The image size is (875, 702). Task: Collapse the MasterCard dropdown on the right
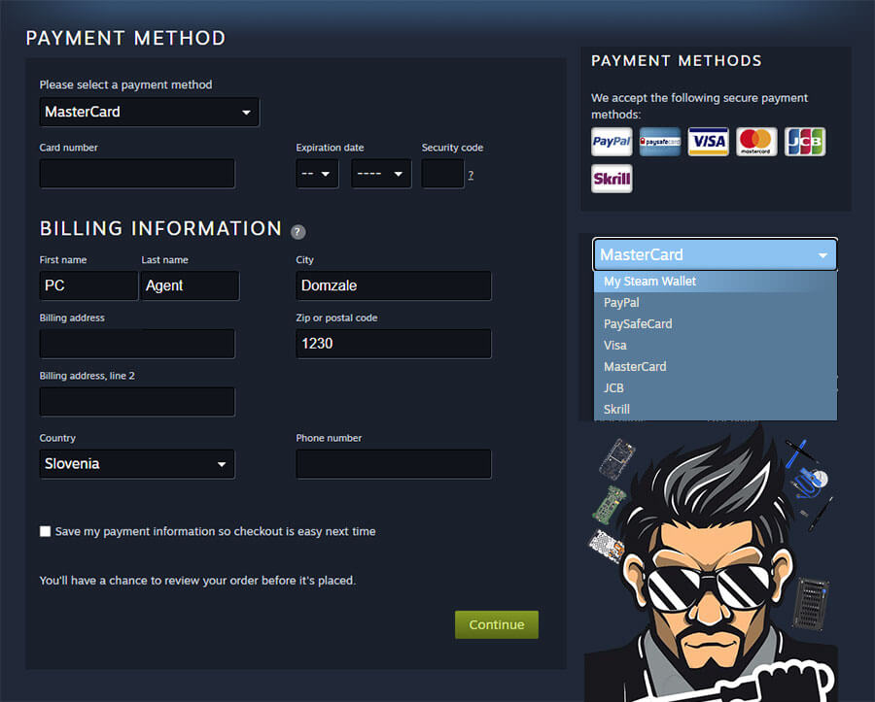(715, 254)
